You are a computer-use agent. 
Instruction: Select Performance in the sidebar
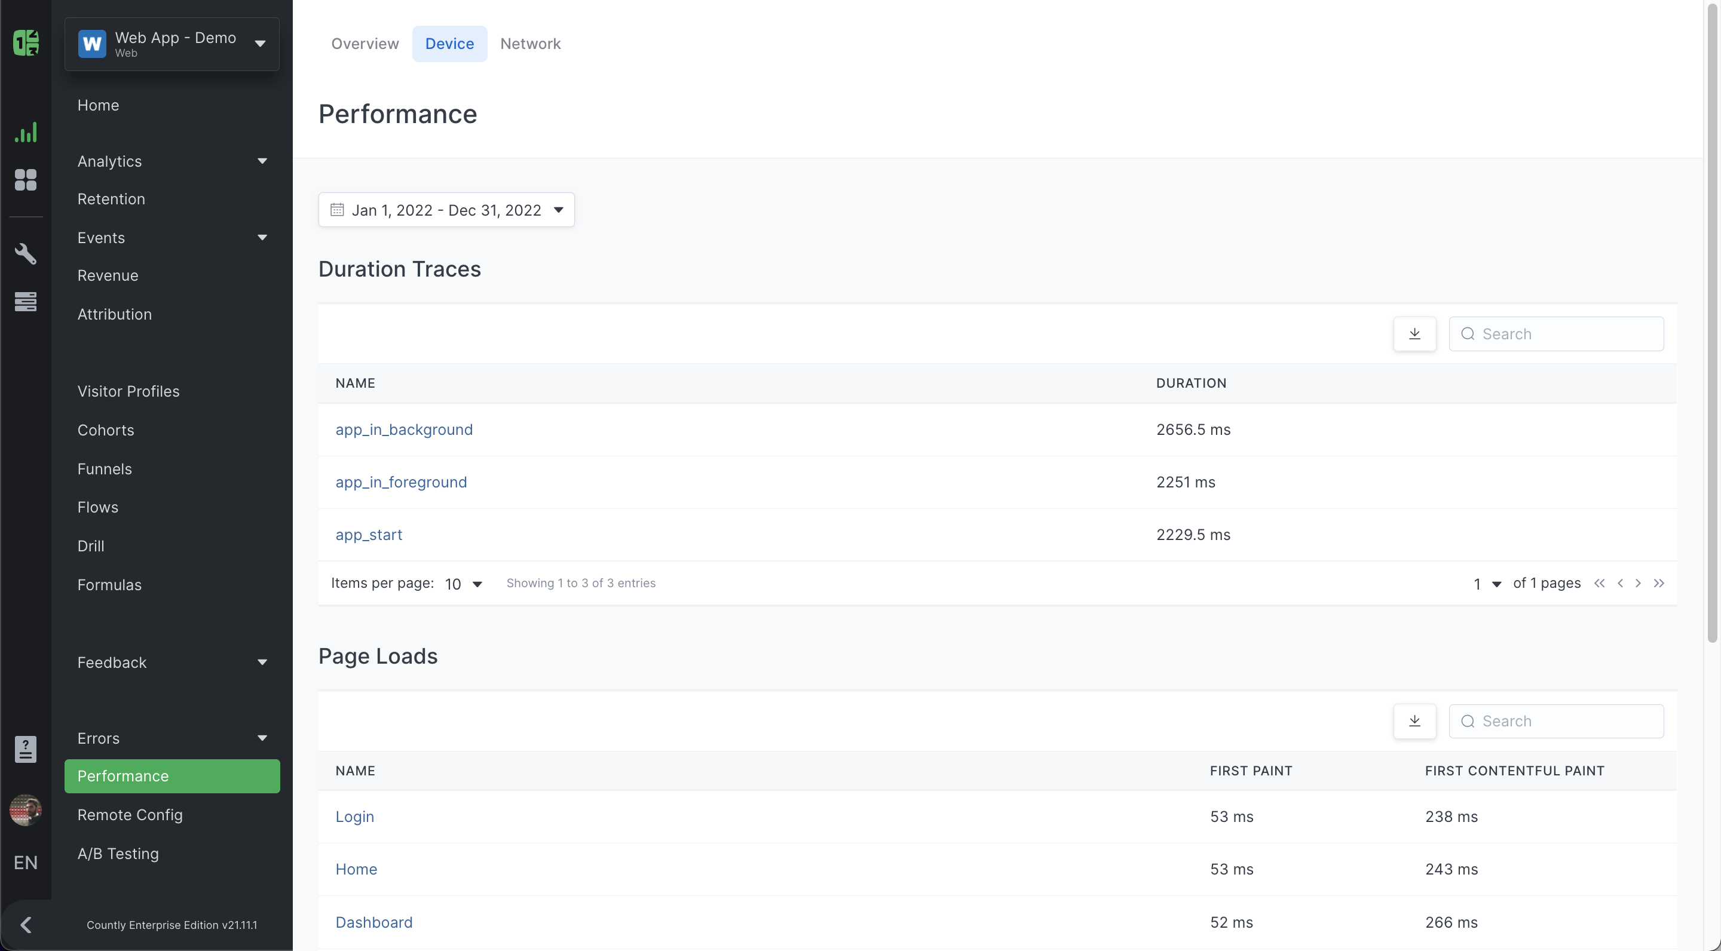[172, 776]
